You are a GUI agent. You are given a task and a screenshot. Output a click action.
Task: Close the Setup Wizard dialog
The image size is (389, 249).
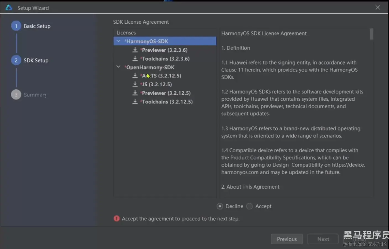tap(378, 8)
